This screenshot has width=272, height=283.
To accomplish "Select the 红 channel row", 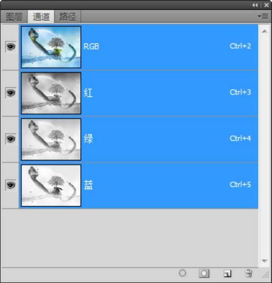I will click(x=138, y=93).
